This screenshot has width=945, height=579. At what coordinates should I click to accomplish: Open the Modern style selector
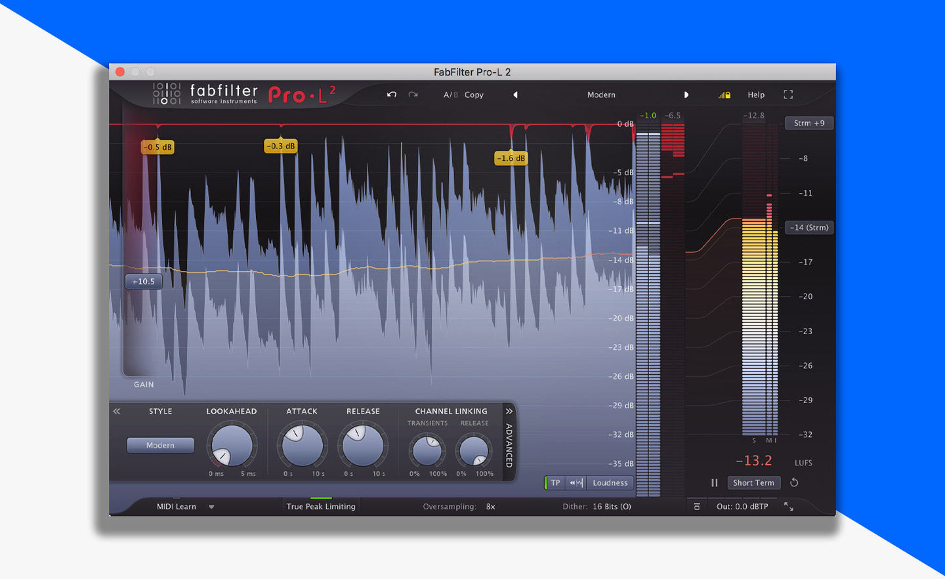tap(160, 445)
